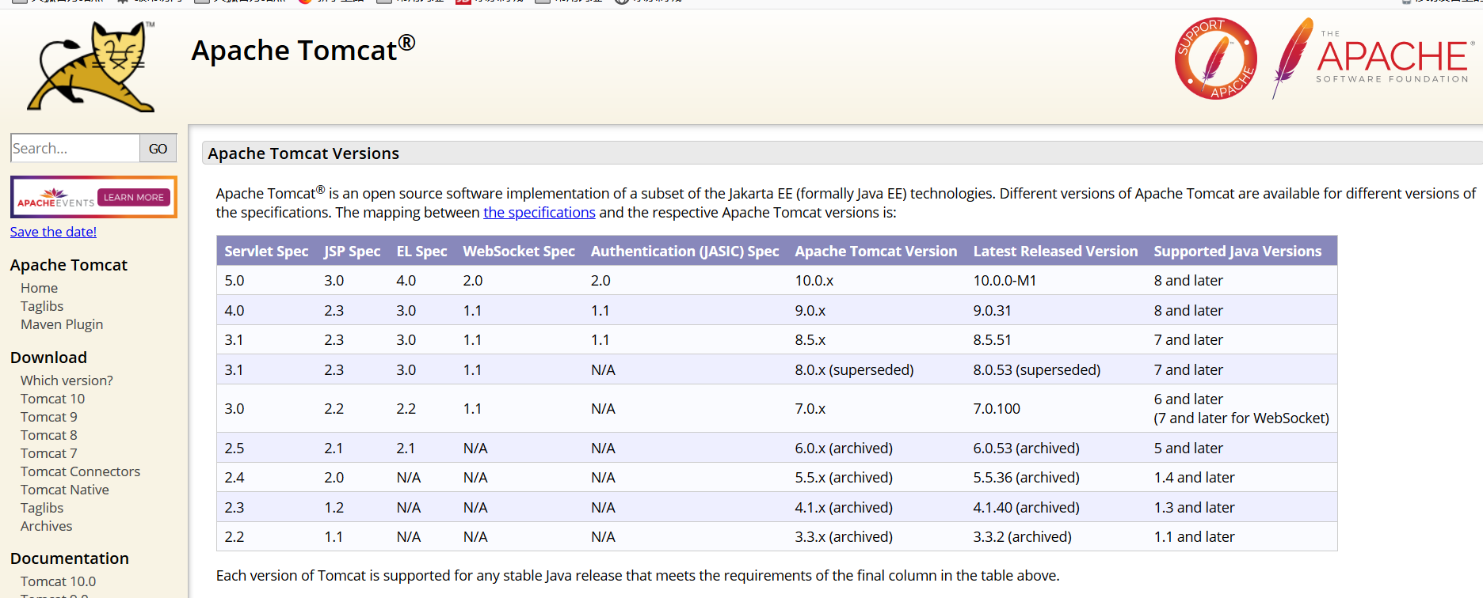Click the Apache Tomcat Versions heading
1483x598 pixels.
click(x=303, y=153)
